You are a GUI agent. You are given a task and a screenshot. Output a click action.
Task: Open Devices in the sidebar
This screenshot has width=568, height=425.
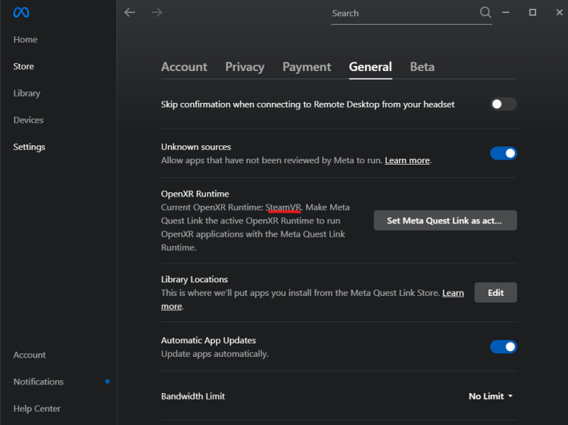pos(28,120)
